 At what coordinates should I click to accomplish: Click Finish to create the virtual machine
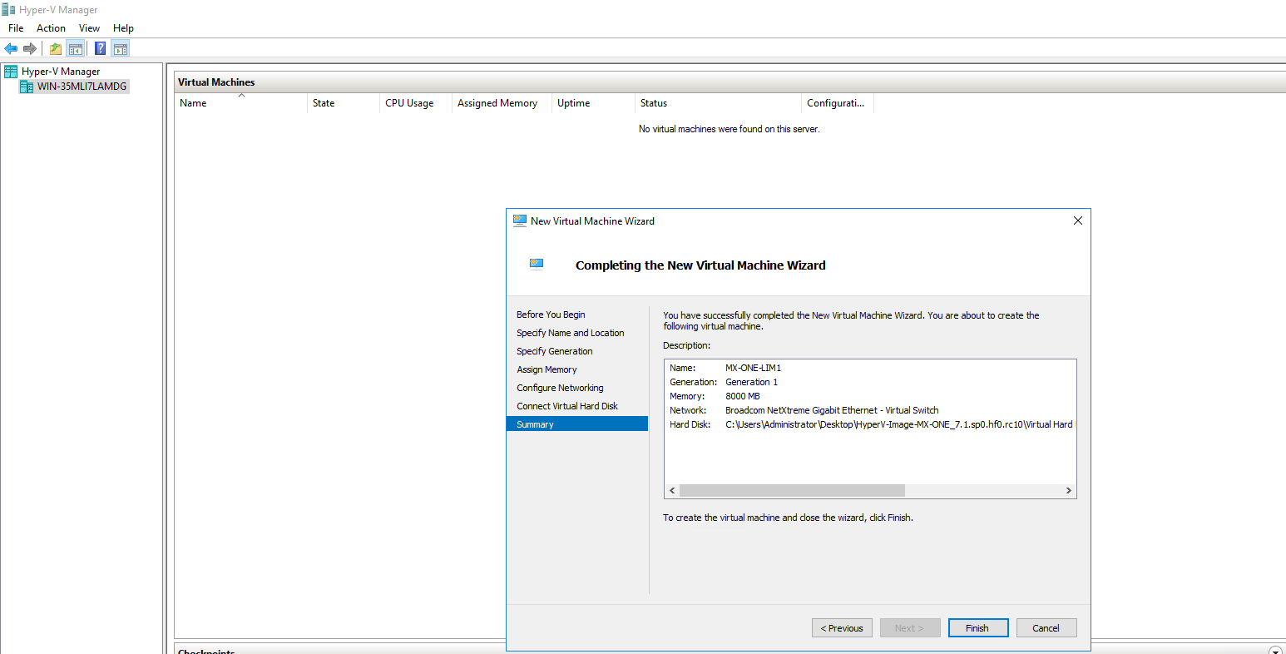[977, 628]
